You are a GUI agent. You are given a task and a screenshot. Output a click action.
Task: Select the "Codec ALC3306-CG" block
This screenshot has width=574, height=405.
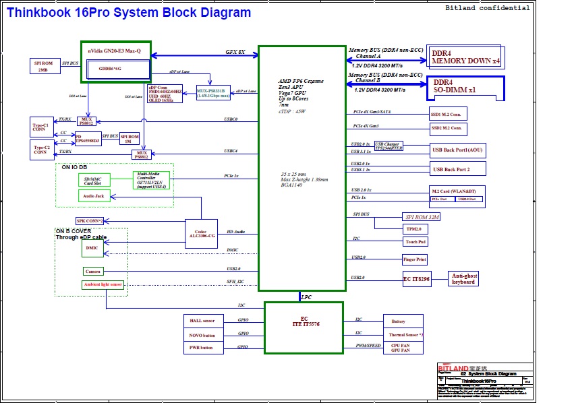click(202, 234)
